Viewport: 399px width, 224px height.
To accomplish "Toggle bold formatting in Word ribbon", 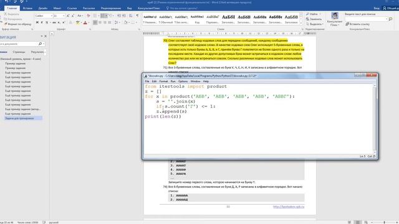I will [x=37, y=22].
